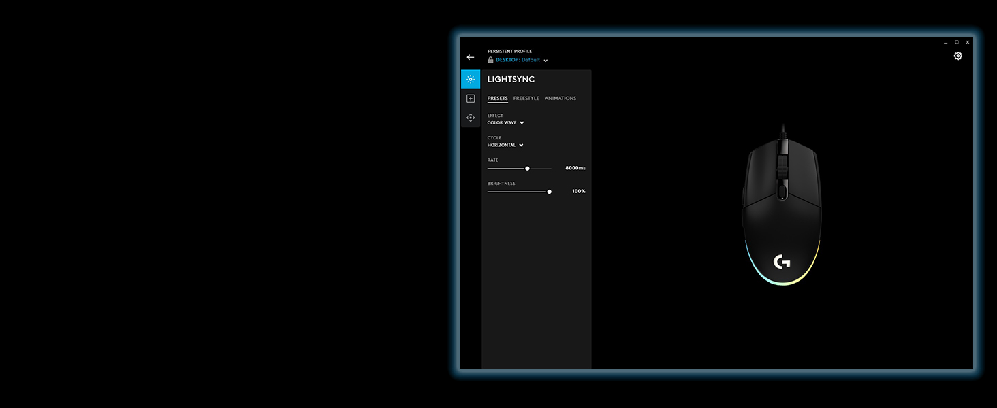
Task: Open the LIGHTSYNC lighting sidebar icon
Action: pos(471,80)
